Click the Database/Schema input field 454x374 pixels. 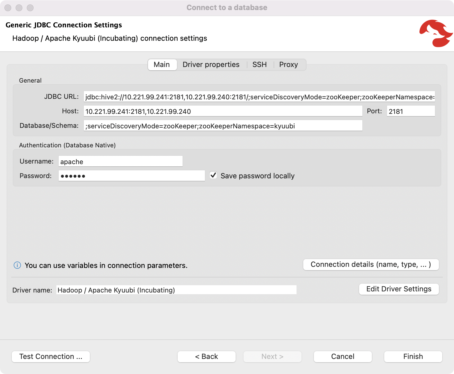223,126
